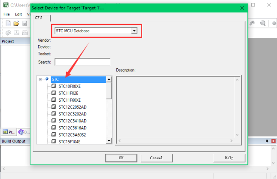
Task: Select STC12C5616AD in the device list
Action: [x=73, y=128]
